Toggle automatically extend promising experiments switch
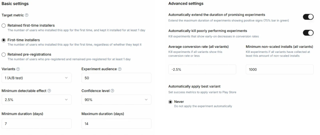Viewport: 320px width, 135px height. pyautogui.click(x=308, y=17)
